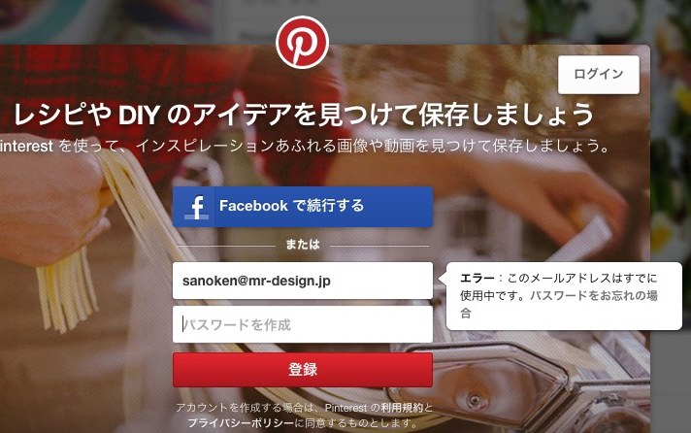Click the レシピや DIY headline text
Image resolution: width=691 pixels, height=433 pixels.
(304, 115)
